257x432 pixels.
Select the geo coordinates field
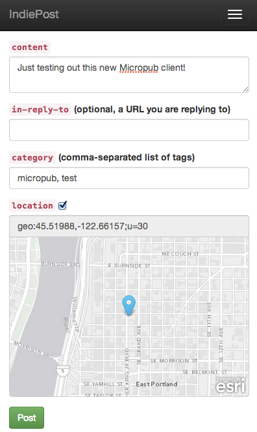tap(129, 226)
